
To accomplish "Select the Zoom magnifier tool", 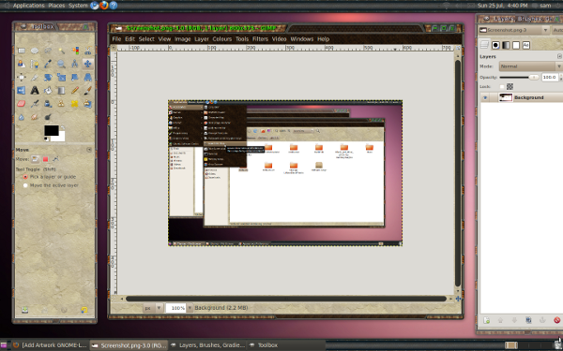I will pyautogui.click(x=61, y=64).
